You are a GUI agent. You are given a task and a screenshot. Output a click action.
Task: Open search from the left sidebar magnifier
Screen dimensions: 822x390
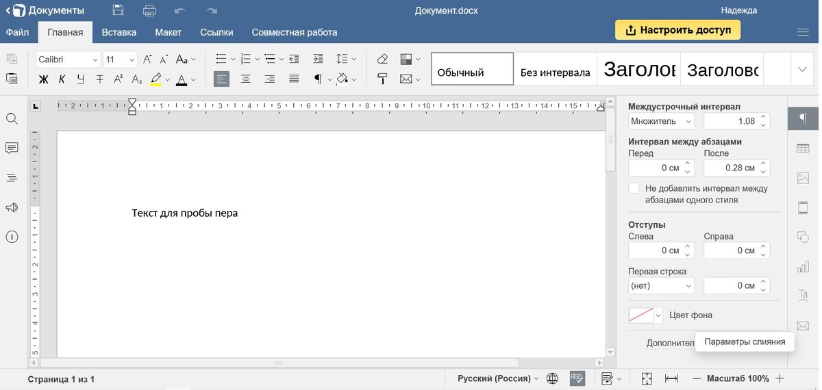(x=12, y=119)
